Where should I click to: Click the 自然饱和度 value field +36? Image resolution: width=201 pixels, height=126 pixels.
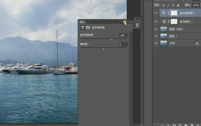pyautogui.click(x=123, y=35)
